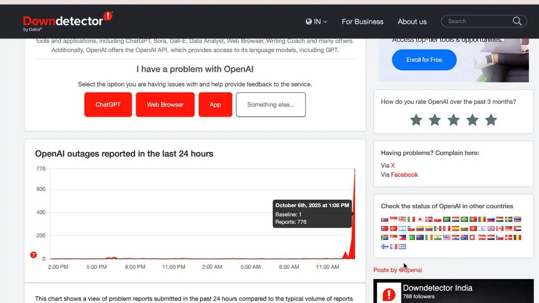Rate OpenAI with the fifth star

(x=491, y=120)
